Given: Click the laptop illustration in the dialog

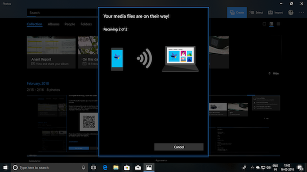Looking at the screenshot, I should pyautogui.click(x=180, y=59).
